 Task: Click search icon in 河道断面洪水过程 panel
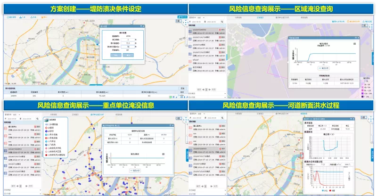coord(222,118)
